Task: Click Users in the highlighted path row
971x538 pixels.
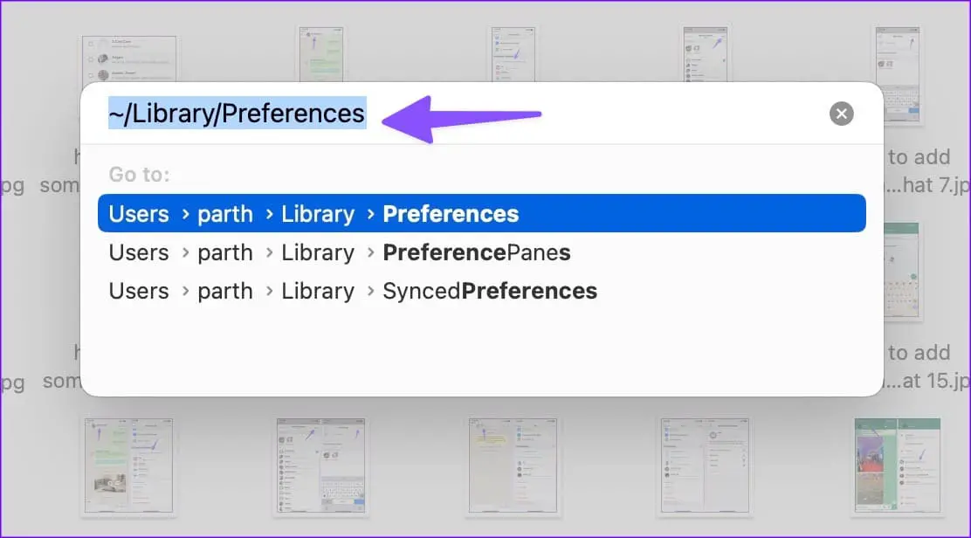Action: 139,214
